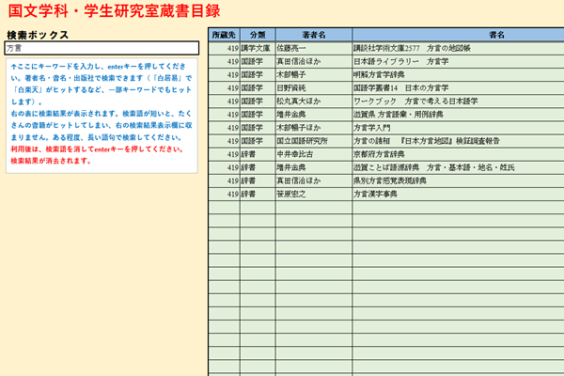The width and height of the screenshot is (564, 376).
Task: Click author cell 日野資純
Action: tap(312, 87)
